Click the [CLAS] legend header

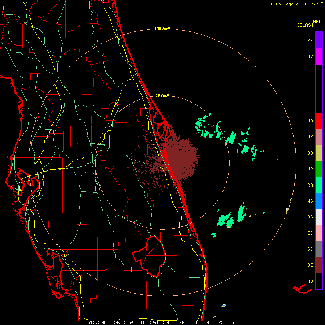(x=305, y=25)
